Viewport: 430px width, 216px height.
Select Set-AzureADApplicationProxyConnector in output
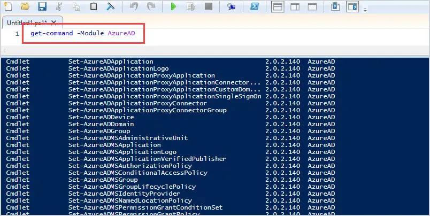(x=137, y=103)
